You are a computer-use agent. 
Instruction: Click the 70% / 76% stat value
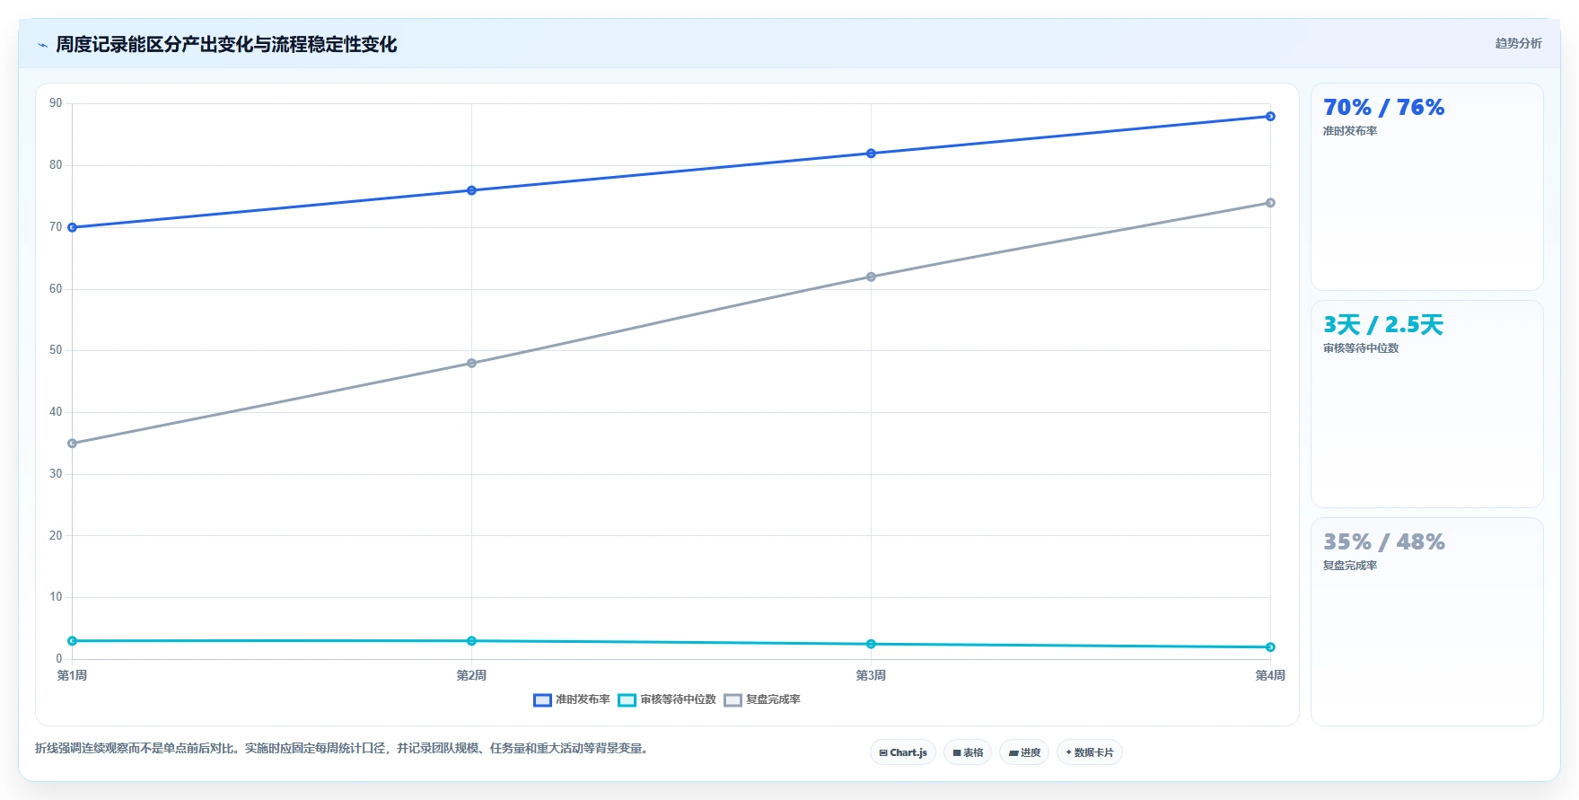1383,108
